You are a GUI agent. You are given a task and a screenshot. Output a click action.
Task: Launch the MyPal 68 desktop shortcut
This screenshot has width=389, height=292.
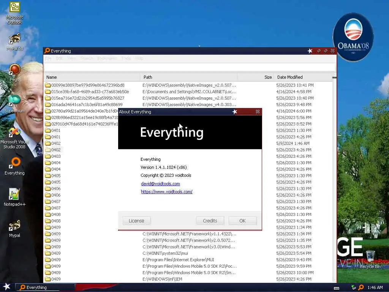pyautogui.click(x=14, y=42)
